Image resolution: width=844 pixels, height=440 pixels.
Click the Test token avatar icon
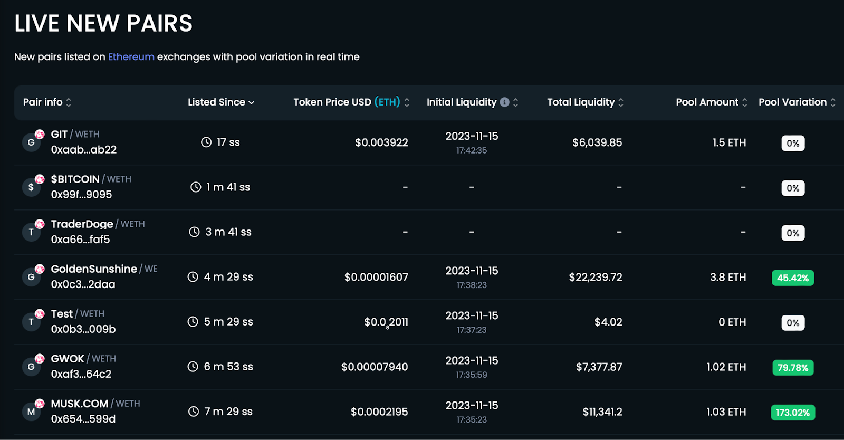coord(31,322)
